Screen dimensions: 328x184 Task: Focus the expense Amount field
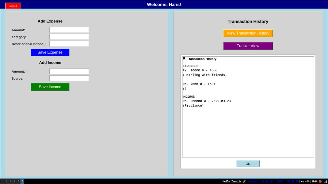coord(69,30)
